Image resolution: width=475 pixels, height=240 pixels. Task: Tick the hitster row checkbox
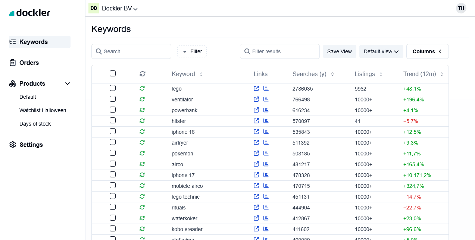point(113,120)
